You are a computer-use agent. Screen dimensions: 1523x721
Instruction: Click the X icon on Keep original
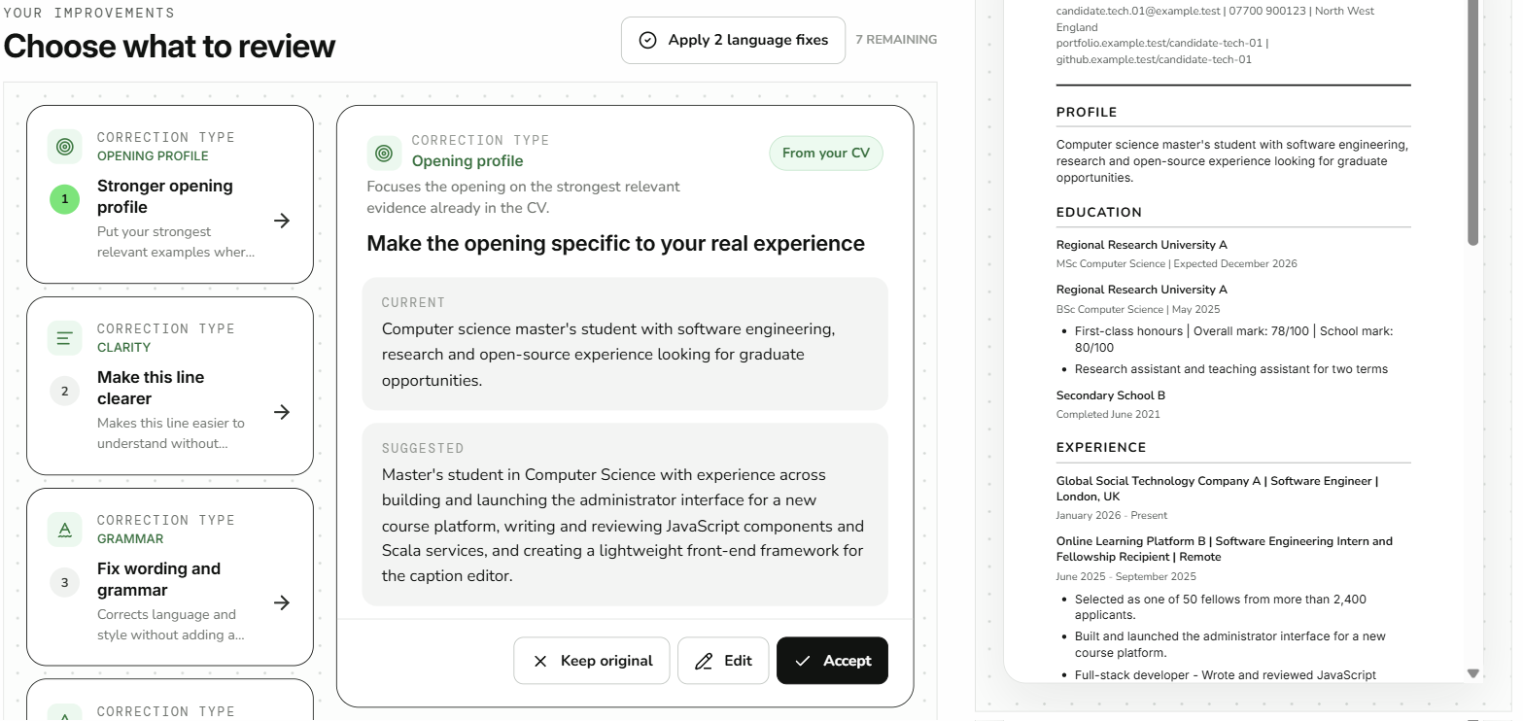[x=540, y=661]
